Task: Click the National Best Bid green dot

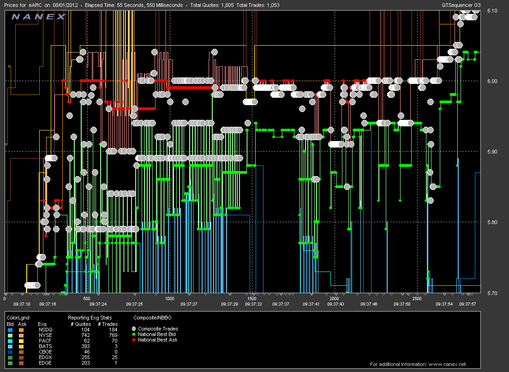Action: tap(135, 334)
